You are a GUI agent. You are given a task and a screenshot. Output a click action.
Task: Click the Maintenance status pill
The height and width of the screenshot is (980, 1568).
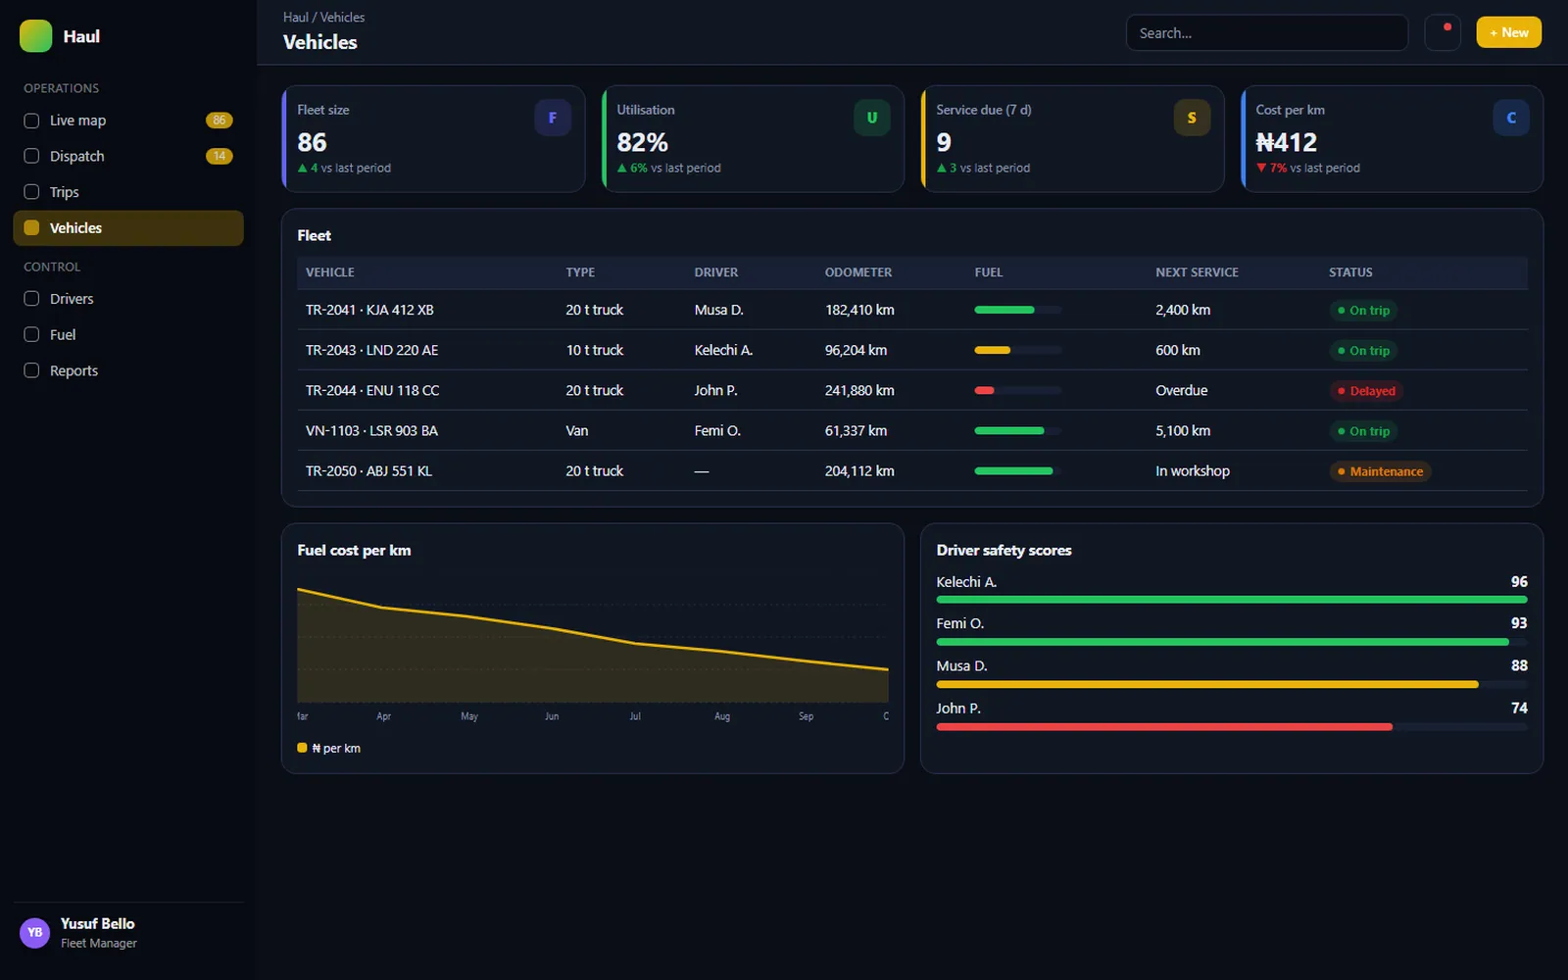coord(1380,471)
